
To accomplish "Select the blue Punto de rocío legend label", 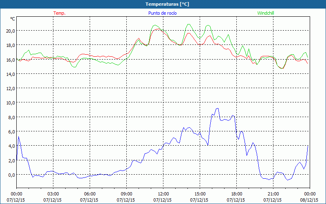I will click(x=162, y=13).
